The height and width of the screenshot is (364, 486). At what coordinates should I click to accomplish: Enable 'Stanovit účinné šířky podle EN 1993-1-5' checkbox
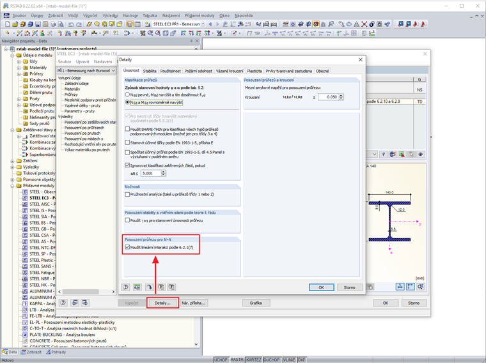pos(127,142)
